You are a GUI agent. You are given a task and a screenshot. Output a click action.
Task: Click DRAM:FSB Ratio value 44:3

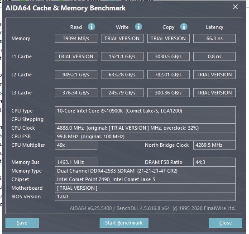tap(215, 162)
